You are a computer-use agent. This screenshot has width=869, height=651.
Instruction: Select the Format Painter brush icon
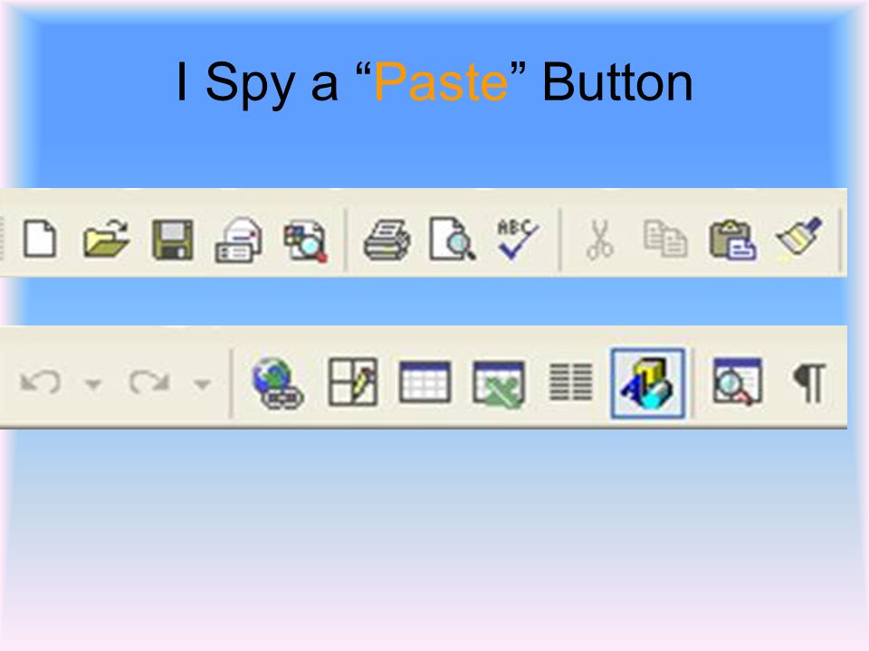(x=799, y=237)
